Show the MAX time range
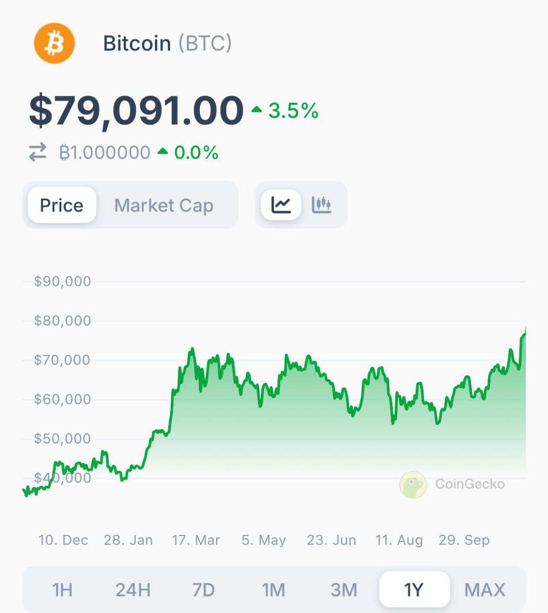Screen dimensions: 548x613 tap(485, 590)
